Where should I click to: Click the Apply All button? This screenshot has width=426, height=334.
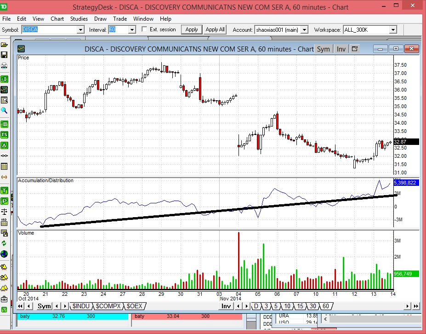tap(215, 29)
